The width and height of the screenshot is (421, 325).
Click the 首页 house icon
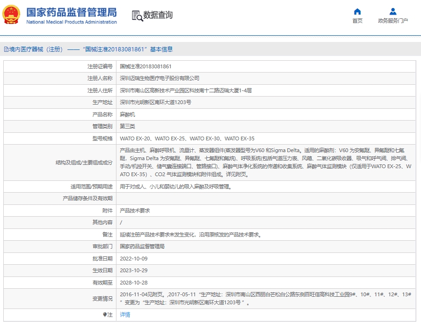tap(357, 11)
